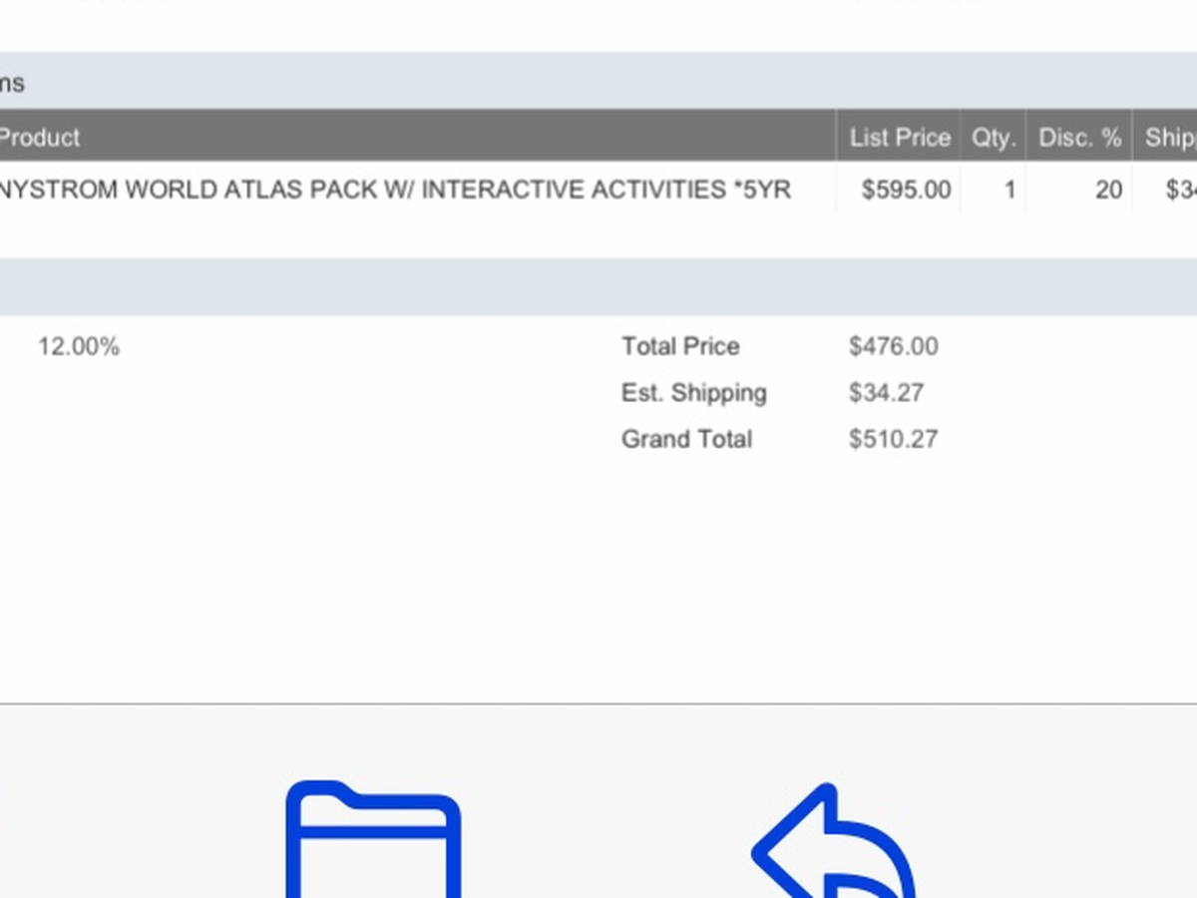The height and width of the screenshot is (898, 1197).
Task: Click the List Price column header
Action: coord(899,138)
